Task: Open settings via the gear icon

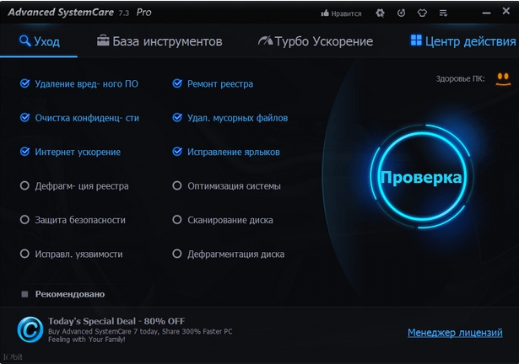Action: tap(380, 13)
